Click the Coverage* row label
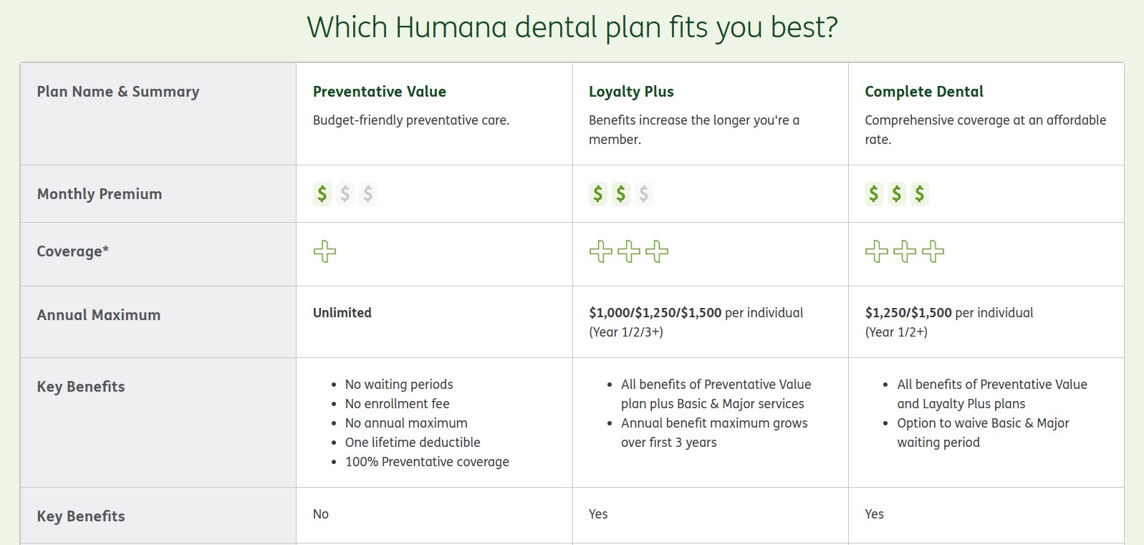1144x545 pixels. [x=73, y=251]
